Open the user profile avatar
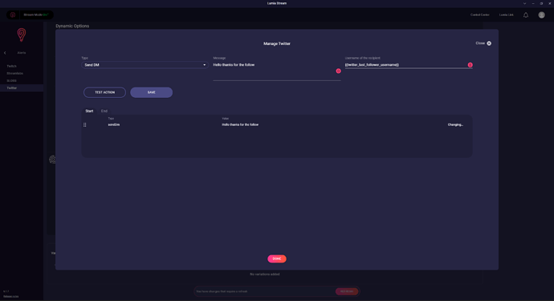This screenshot has height=301, width=554. tap(541, 14)
